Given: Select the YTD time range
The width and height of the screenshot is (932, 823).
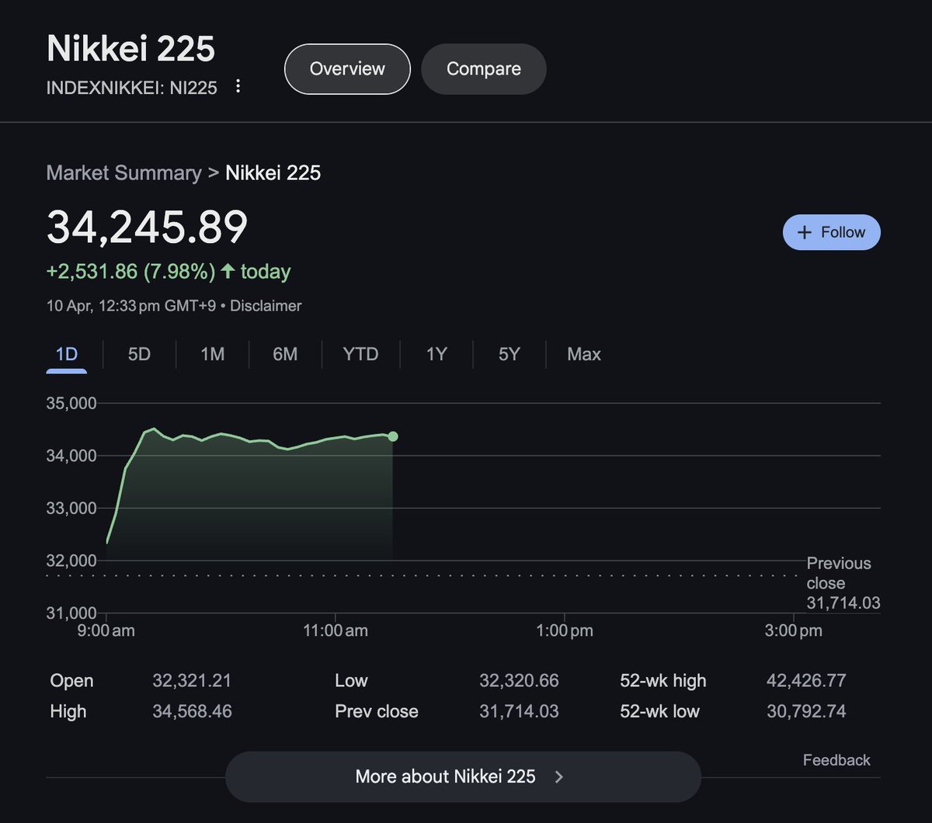Looking at the screenshot, I should [x=360, y=354].
